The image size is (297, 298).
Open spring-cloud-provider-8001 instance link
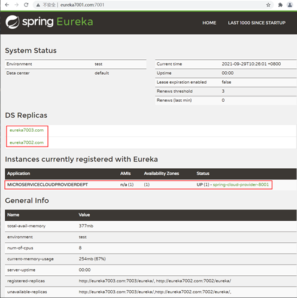[241, 184]
